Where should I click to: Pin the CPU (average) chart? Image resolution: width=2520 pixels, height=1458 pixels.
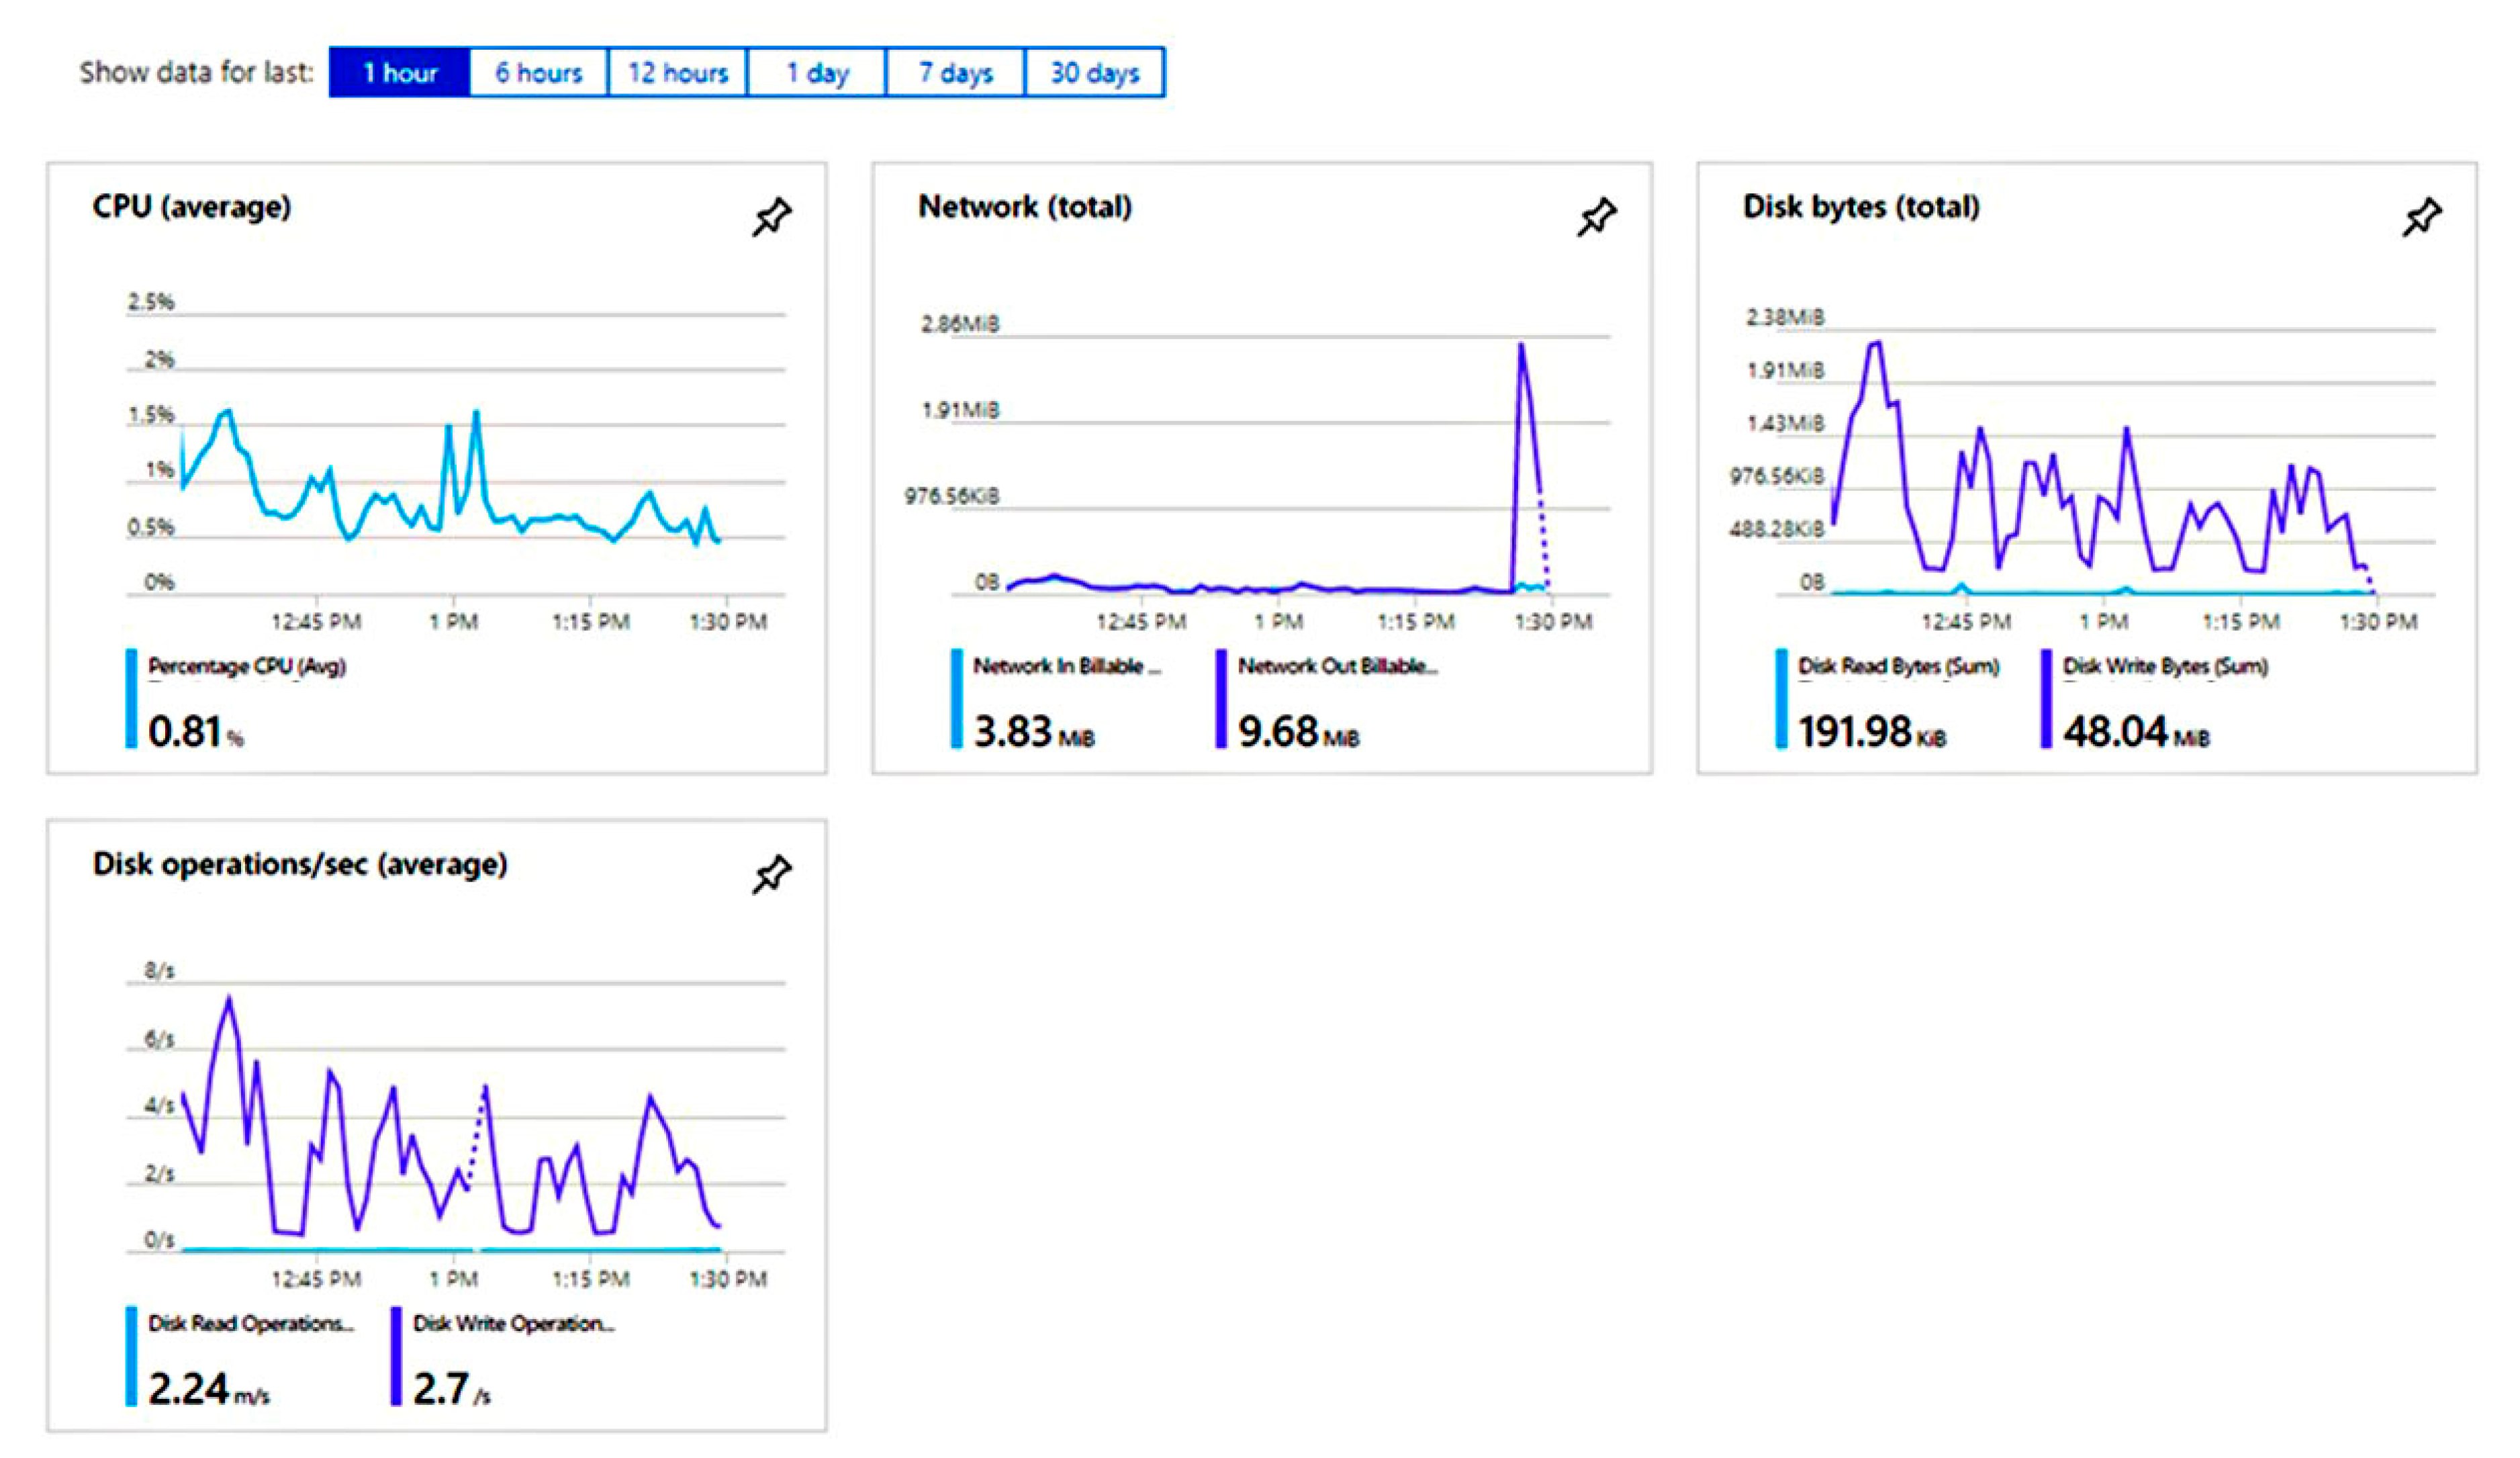(771, 216)
